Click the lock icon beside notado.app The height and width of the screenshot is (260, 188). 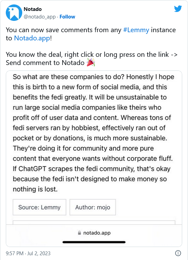pyautogui.click(x=80, y=233)
